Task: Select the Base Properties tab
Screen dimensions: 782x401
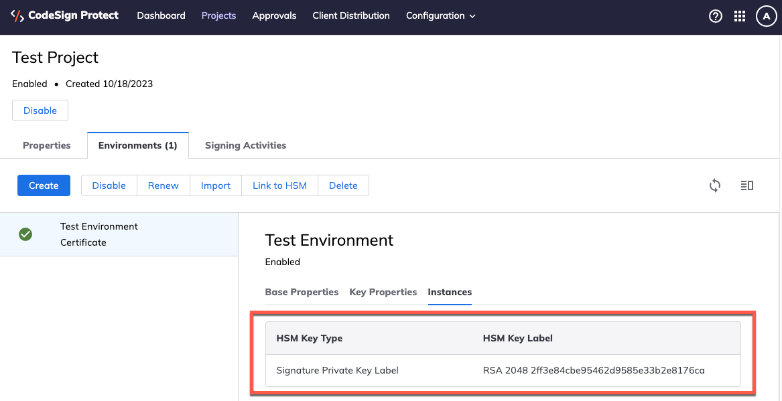Action: click(x=302, y=292)
